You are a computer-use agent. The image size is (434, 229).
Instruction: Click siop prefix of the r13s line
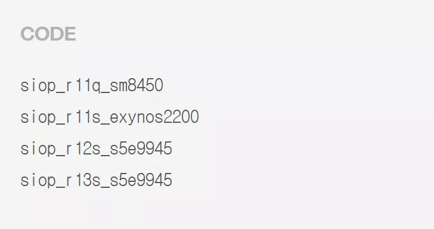tap(39, 180)
